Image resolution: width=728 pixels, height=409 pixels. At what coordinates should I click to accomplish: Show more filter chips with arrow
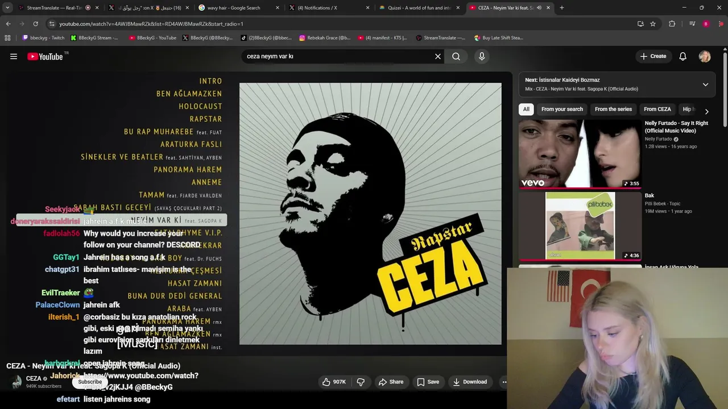pos(706,111)
